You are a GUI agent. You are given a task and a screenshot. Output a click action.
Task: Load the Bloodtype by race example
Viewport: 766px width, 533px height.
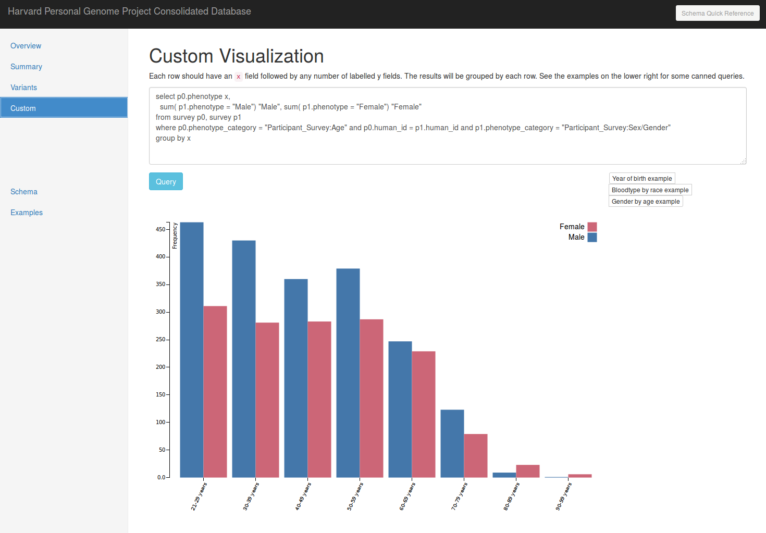click(650, 190)
